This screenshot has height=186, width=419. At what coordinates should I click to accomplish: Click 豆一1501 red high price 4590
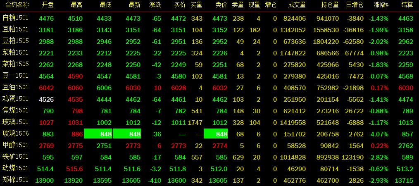point(75,76)
